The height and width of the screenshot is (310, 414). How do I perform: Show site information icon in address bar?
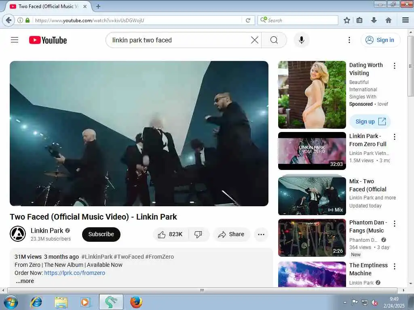pyautogui.click(x=20, y=20)
